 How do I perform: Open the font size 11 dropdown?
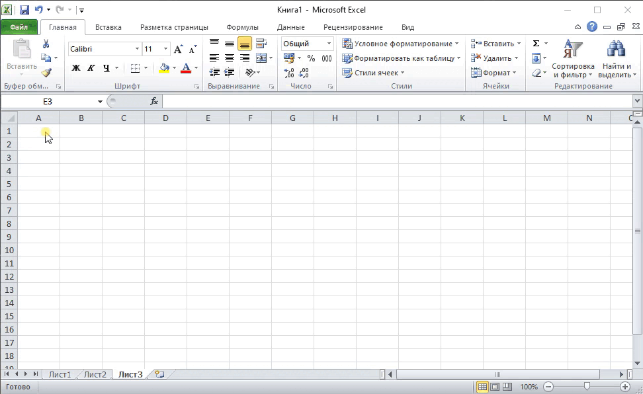[165, 49]
